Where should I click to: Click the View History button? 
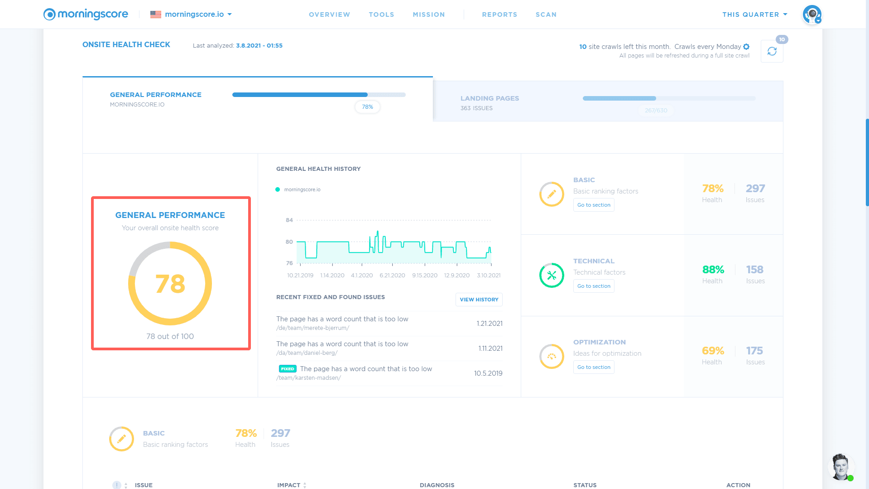[479, 300]
